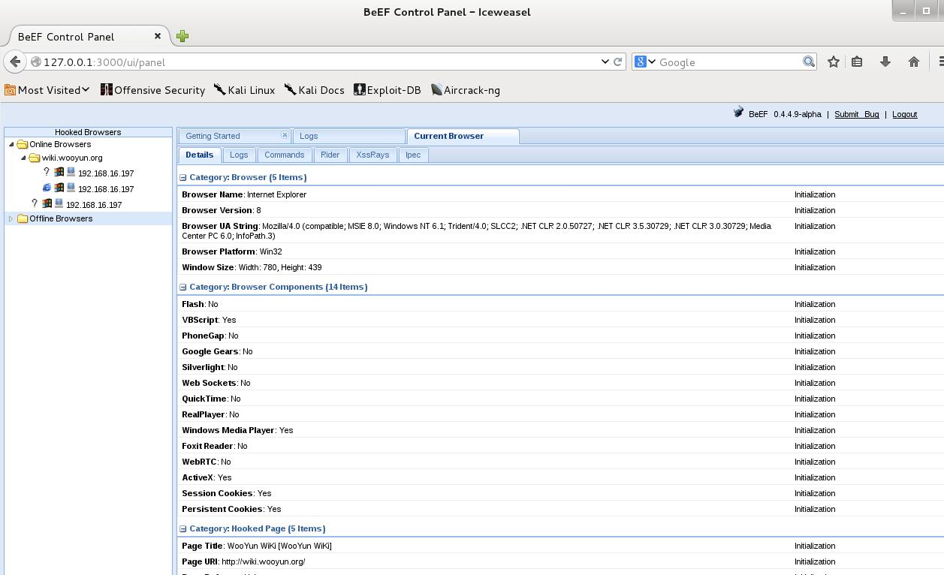This screenshot has width=944, height=575.
Task: Select the Browser Name: Internet Explorer row
Action: (x=561, y=194)
